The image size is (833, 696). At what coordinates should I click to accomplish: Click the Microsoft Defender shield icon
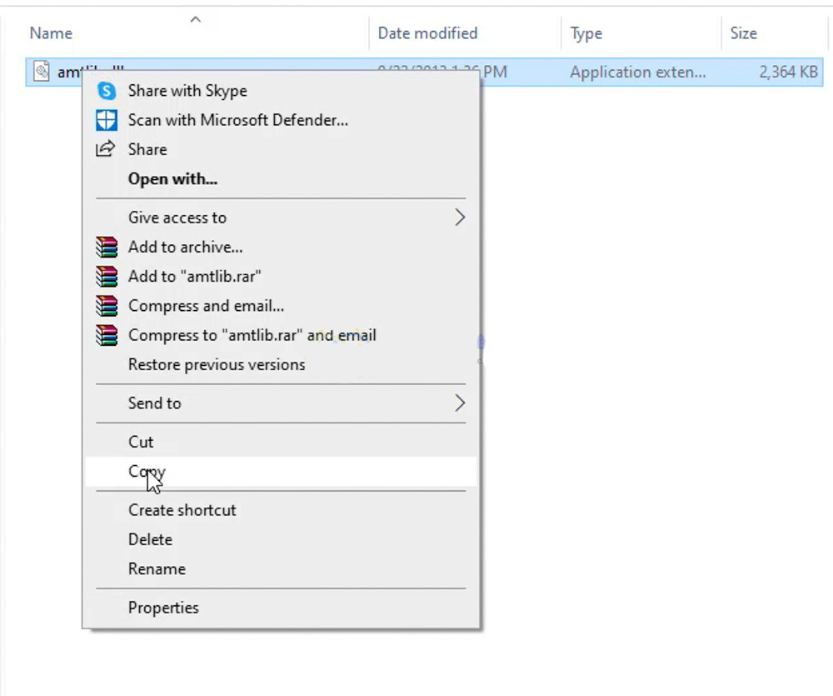107,120
